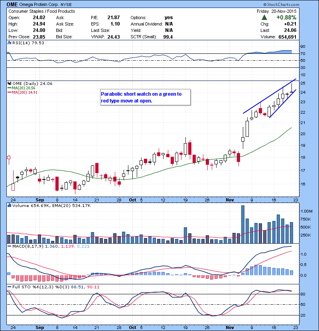The width and height of the screenshot is (319, 331).
Task: Click the 'RSI(14) 79.53' label
Action: coord(28,43)
